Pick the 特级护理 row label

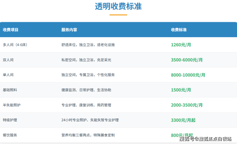point(10,120)
